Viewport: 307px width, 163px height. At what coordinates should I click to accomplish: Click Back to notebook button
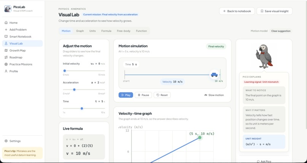pyautogui.click(x=237, y=11)
